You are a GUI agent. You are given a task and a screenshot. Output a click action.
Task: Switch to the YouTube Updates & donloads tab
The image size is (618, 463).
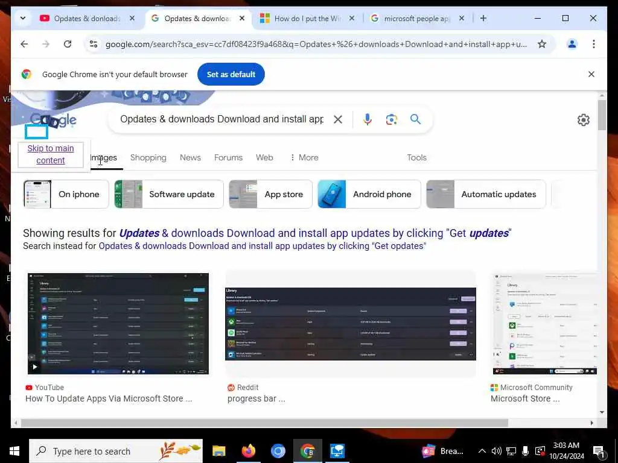(x=87, y=19)
